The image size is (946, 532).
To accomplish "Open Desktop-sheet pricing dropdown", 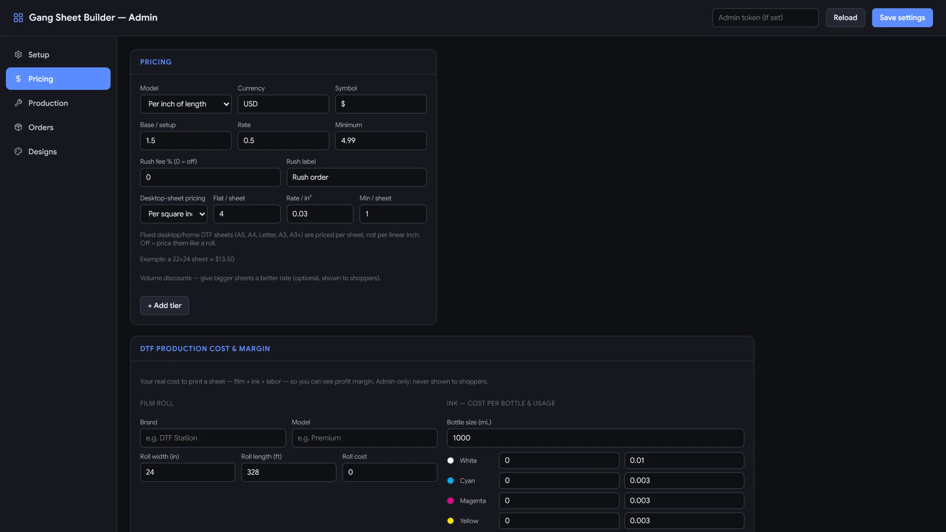I will click(173, 214).
